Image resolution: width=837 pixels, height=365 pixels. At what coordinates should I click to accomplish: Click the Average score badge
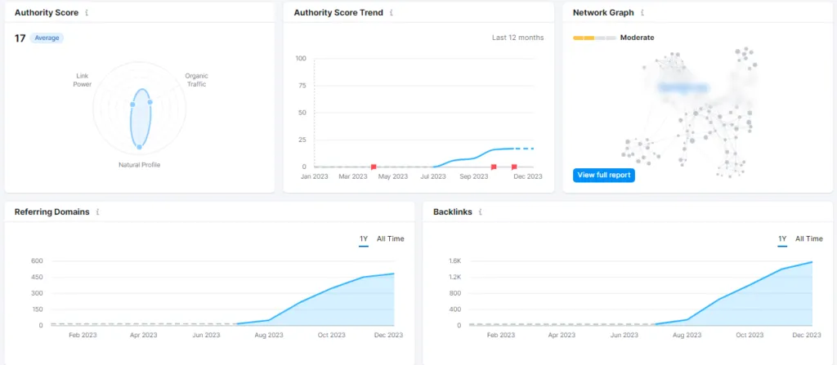47,38
